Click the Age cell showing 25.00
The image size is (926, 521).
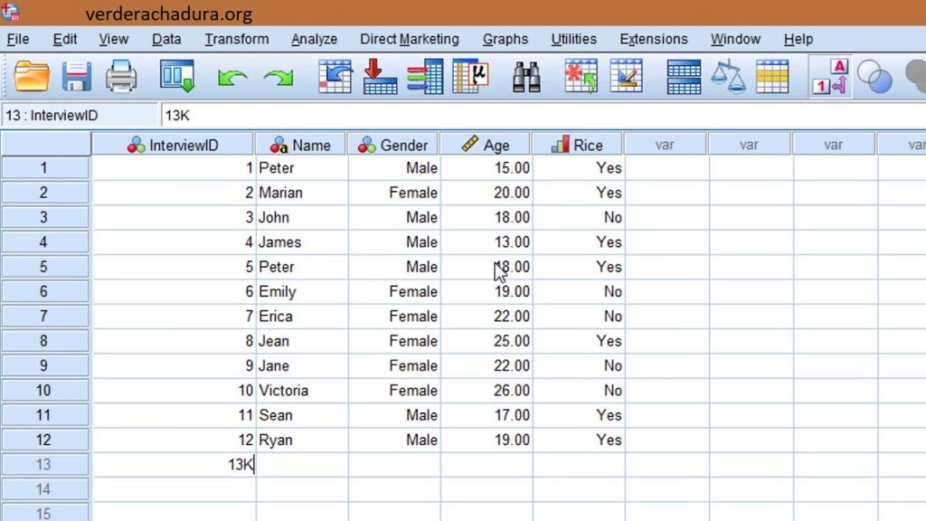coord(486,341)
